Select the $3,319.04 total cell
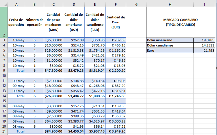Viewport: 217px width, 135px height. pyautogui.click(x=95, y=70)
